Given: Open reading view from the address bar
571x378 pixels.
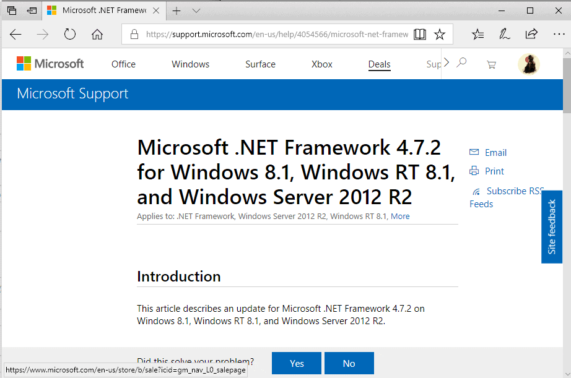Looking at the screenshot, I should pos(420,34).
